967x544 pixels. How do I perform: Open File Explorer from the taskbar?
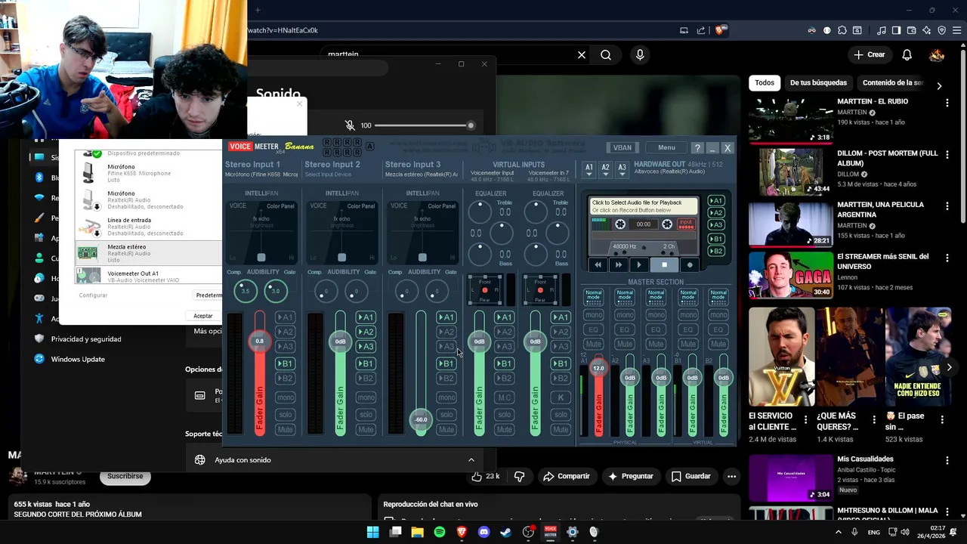tap(417, 532)
